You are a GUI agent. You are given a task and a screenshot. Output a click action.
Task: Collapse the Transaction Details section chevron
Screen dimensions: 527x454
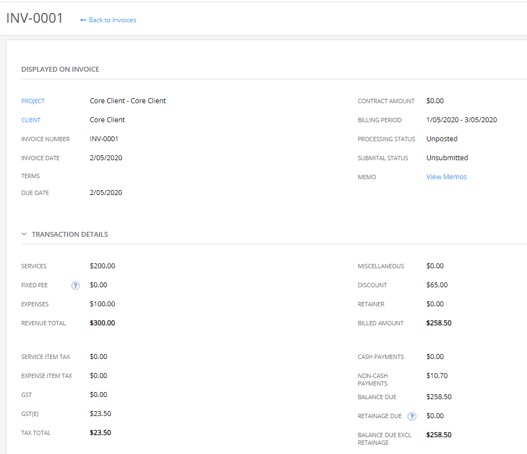pyautogui.click(x=24, y=234)
